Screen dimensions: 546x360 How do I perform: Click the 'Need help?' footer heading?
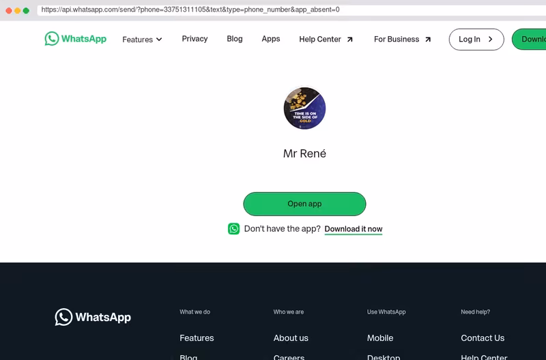[475, 312]
